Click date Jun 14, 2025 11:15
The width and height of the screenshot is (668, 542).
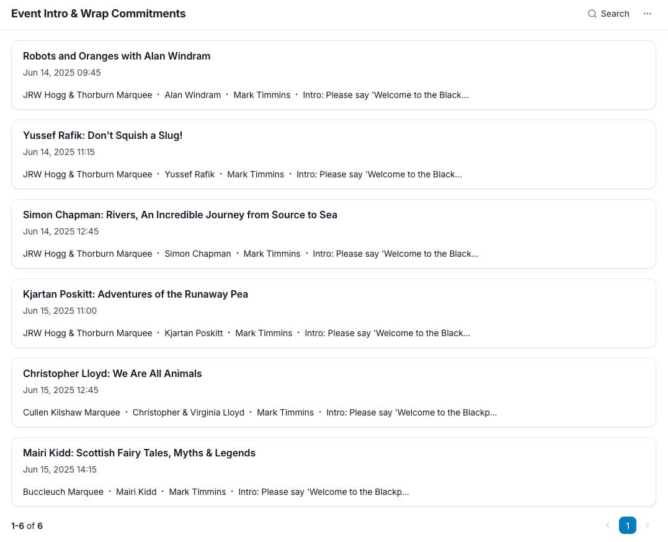[x=59, y=152]
